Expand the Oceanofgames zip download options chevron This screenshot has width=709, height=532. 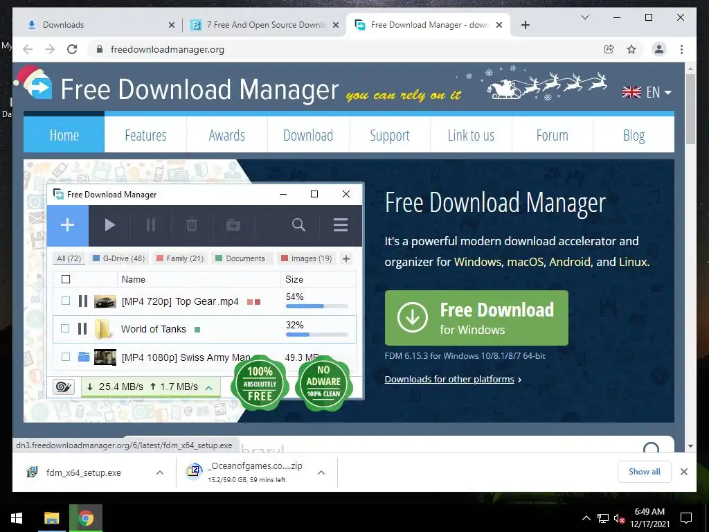click(x=321, y=472)
